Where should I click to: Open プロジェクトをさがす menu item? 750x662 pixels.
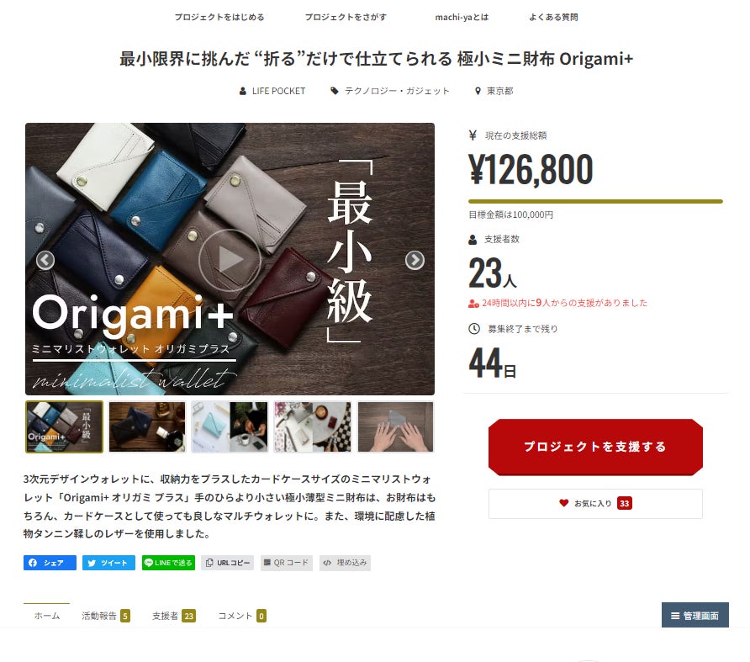(x=346, y=17)
